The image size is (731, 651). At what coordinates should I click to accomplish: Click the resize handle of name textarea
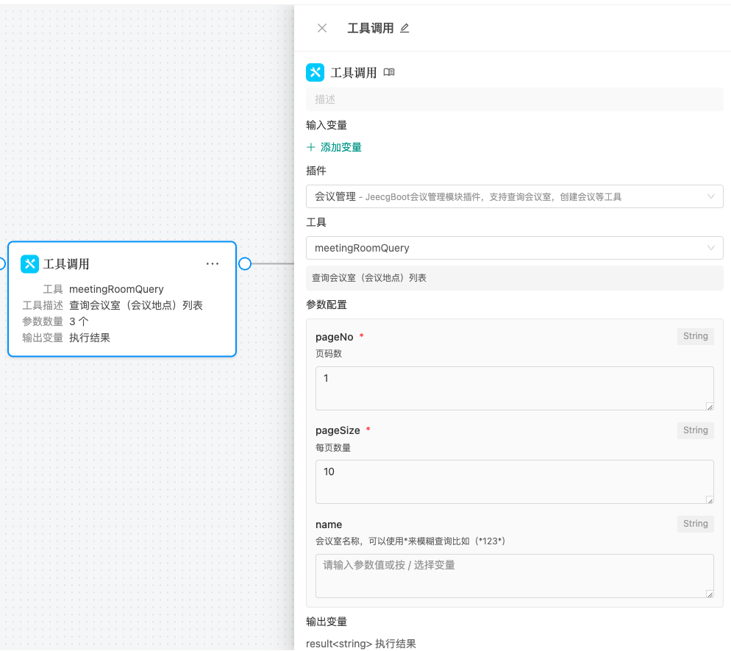(x=710, y=594)
